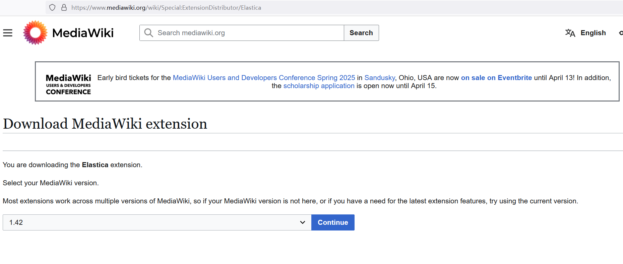Click the Select your MediaWiki version text
This screenshot has height=264, width=623.
tap(51, 183)
